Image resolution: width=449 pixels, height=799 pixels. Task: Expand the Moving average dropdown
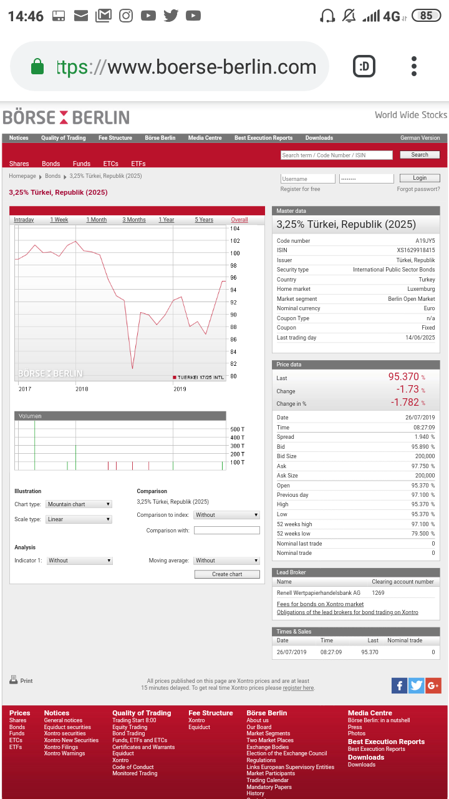pos(226,561)
